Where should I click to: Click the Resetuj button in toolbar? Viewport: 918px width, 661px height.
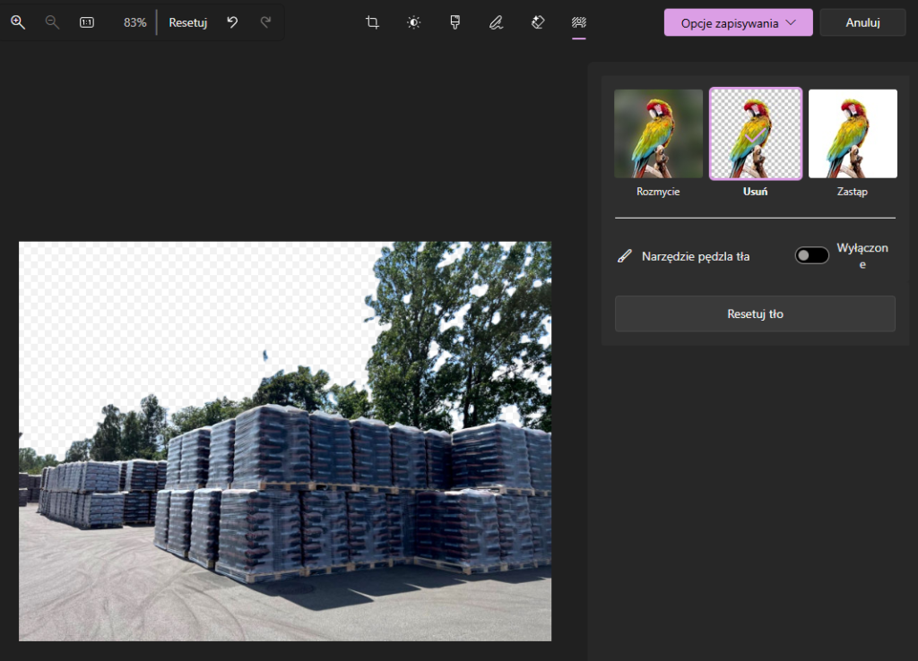188,22
